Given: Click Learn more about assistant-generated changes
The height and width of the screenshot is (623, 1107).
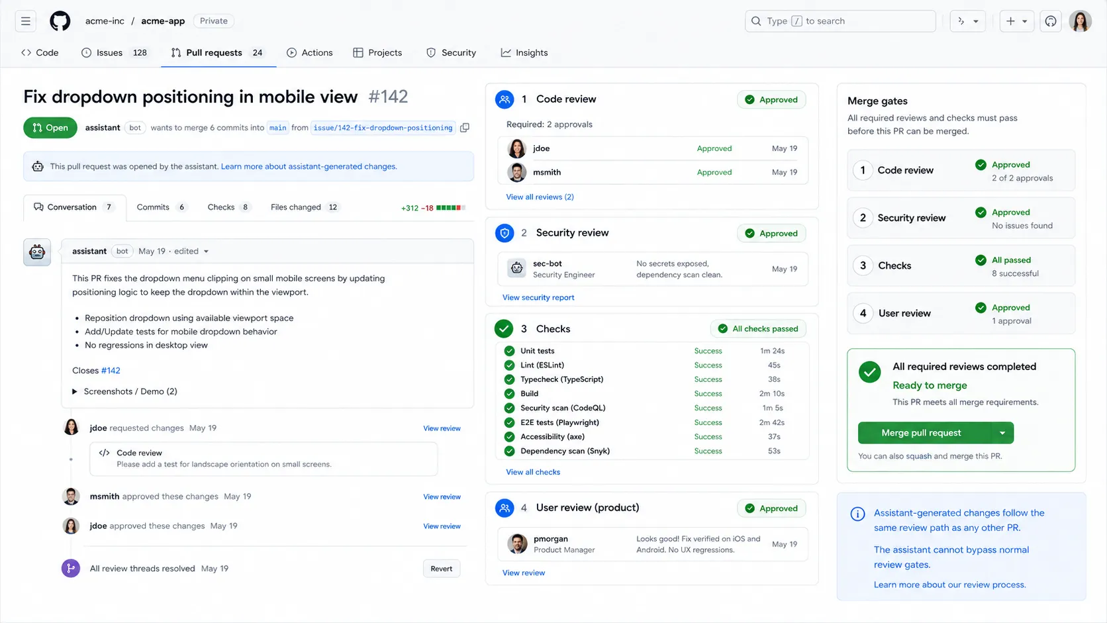Looking at the screenshot, I should click(309, 167).
